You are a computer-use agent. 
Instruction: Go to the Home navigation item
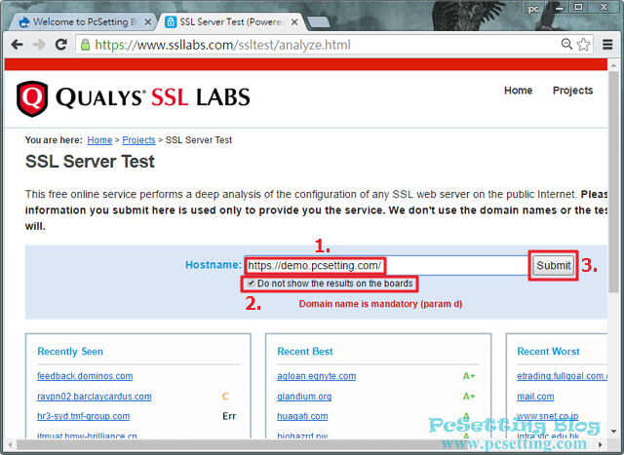coord(518,91)
